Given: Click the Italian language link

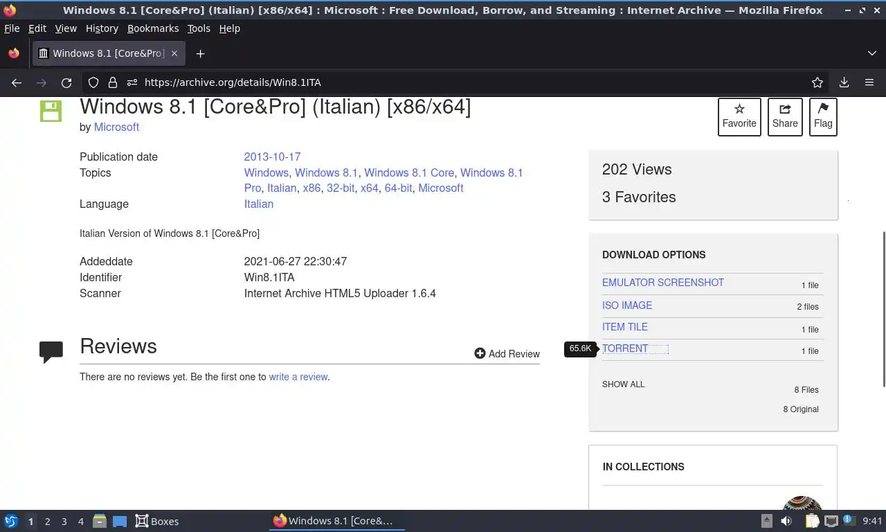Looking at the screenshot, I should (x=259, y=204).
